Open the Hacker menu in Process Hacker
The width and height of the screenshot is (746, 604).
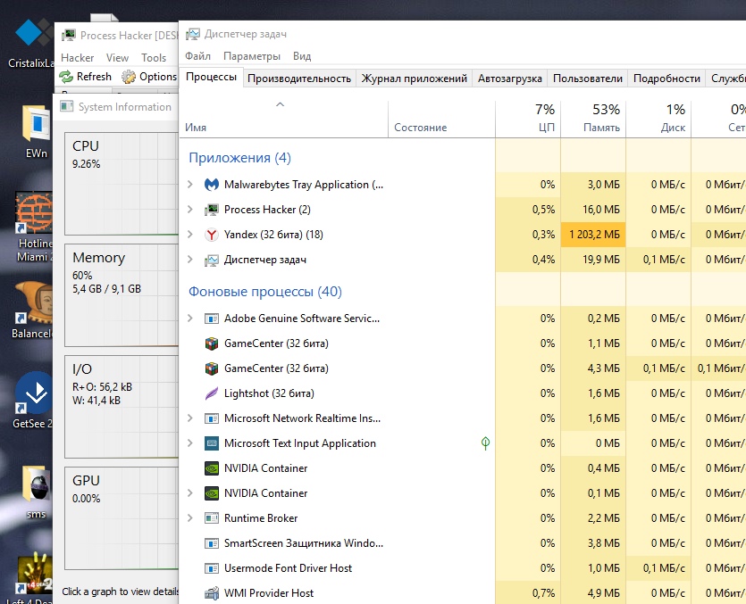point(77,58)
